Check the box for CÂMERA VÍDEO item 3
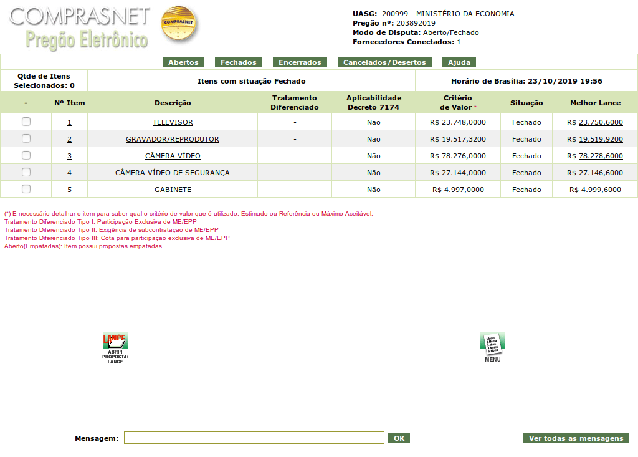 tap(26, 155)
